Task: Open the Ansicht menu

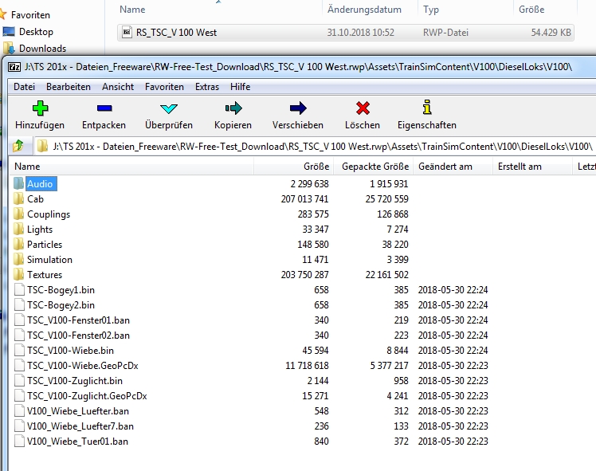Action: click(118, 87)
